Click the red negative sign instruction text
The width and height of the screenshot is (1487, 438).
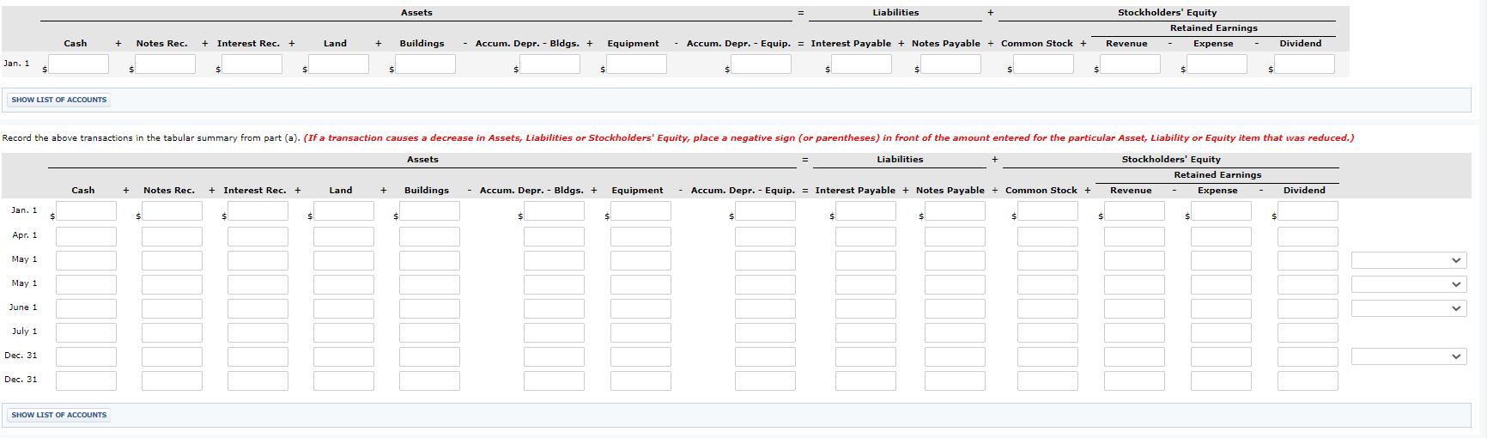click(x=828, y=137)
